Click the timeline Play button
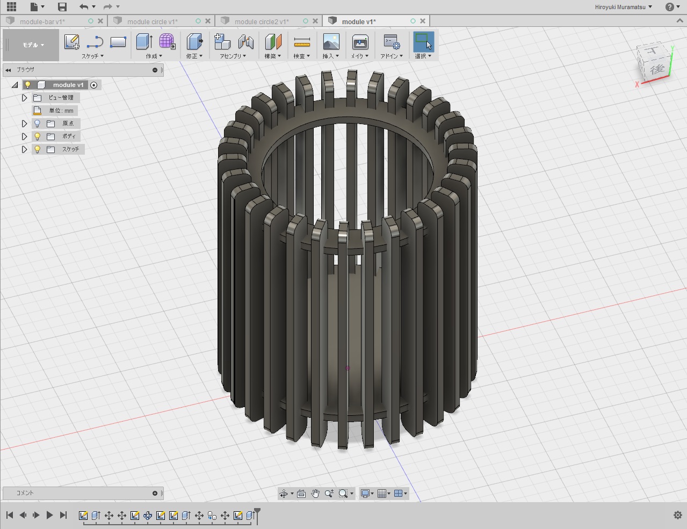687x529 pixels. click(49, 515)
